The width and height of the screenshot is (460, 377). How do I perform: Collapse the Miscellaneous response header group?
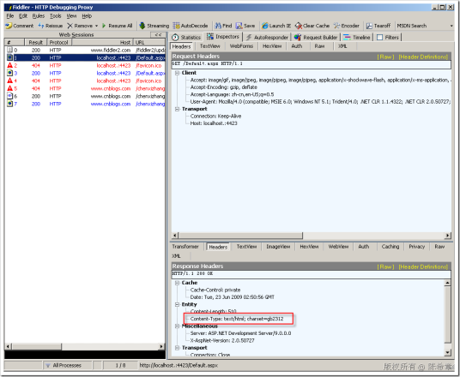177,326
